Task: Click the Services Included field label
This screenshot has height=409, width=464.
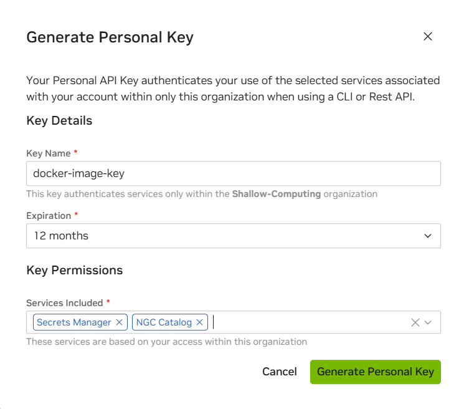Action: pos(65,303)
